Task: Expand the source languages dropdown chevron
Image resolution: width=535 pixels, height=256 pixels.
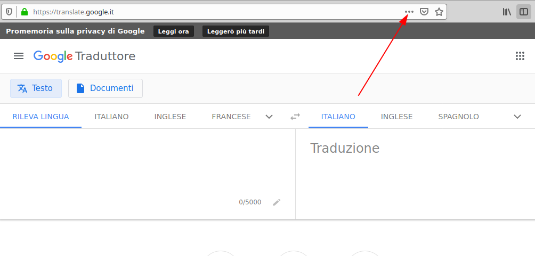Action: (x=269, y=117)
